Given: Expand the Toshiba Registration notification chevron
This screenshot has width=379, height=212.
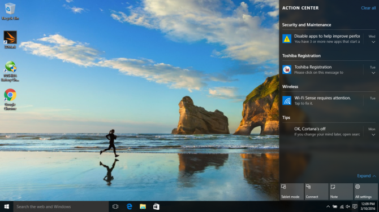Looking at the screenshot, I should 373,73.
